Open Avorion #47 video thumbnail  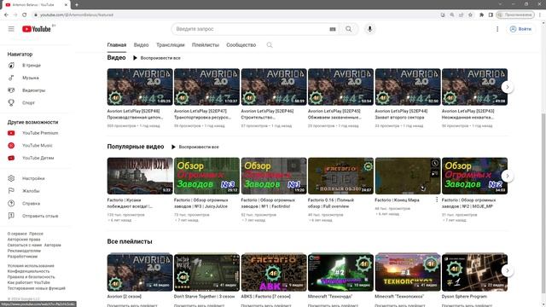[x=206, y=87]
